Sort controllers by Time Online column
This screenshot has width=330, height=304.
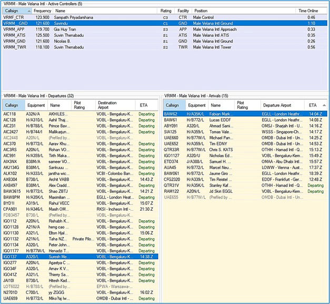(309, 10)
